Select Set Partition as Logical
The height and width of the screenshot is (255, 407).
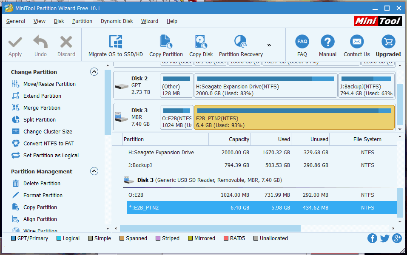(51, 155)
